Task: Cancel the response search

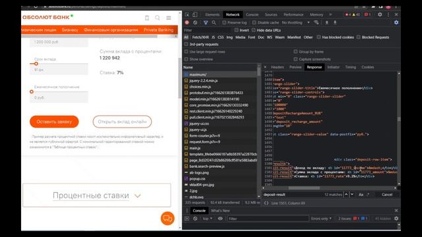Action: click(x=387, y=195)
